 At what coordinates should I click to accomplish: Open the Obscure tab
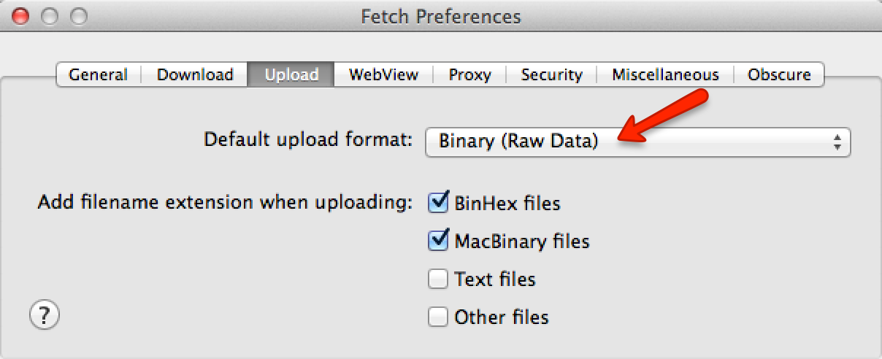click(x=779, y=74)
